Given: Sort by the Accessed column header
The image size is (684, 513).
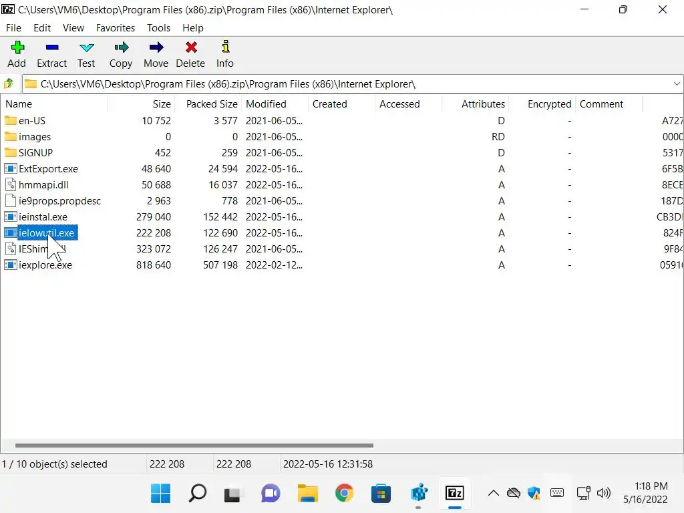Looking at the screenshot, I should click(409, 104).
